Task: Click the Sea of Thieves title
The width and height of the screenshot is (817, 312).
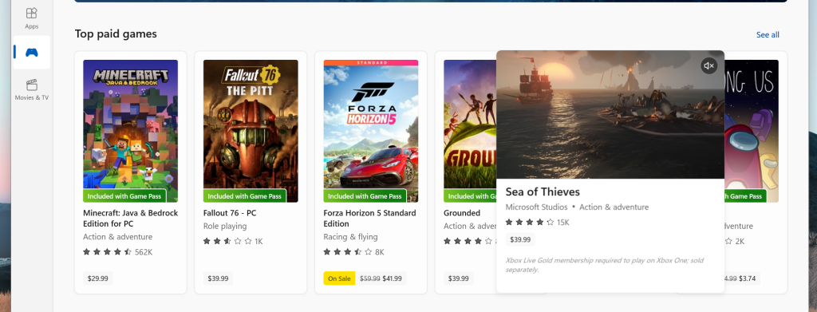Action: tap(543, 192)
